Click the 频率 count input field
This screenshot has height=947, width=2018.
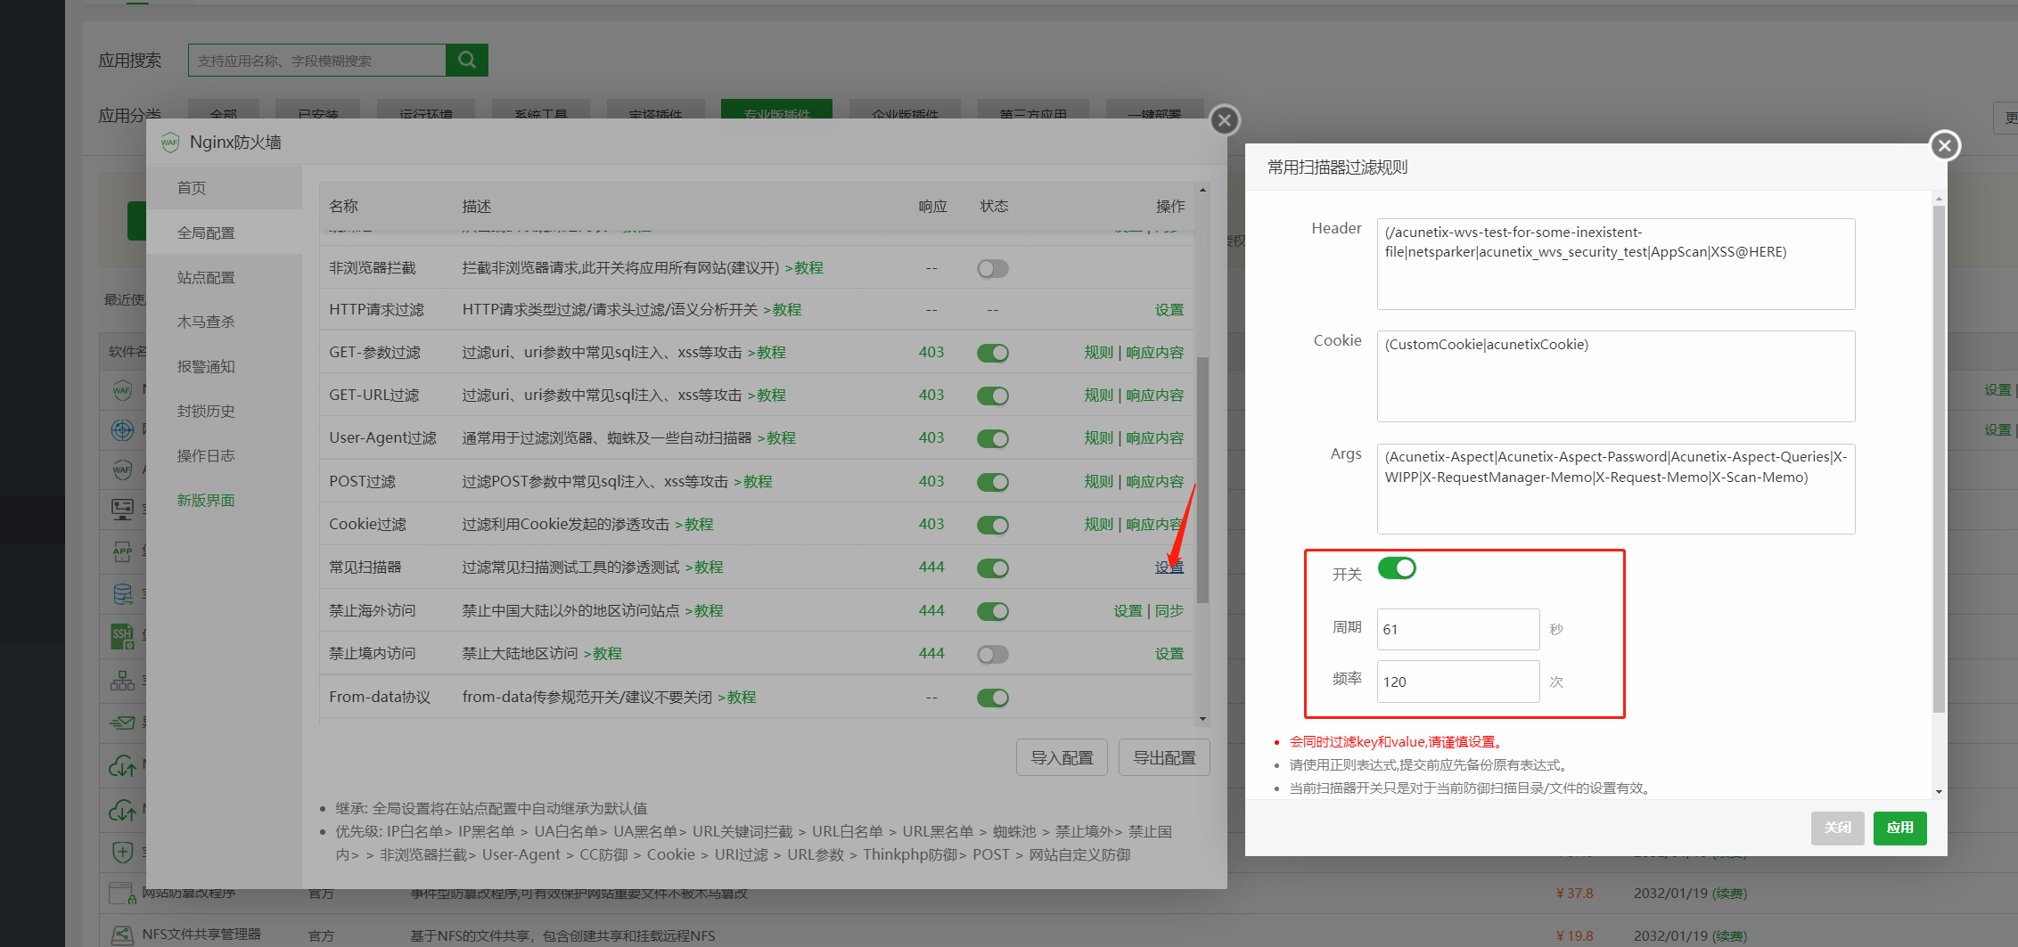1458,682
